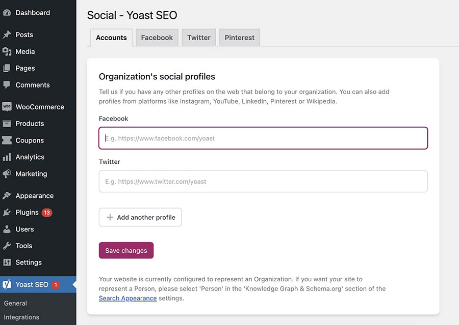Open the Twitter tab

coord(198,38)
